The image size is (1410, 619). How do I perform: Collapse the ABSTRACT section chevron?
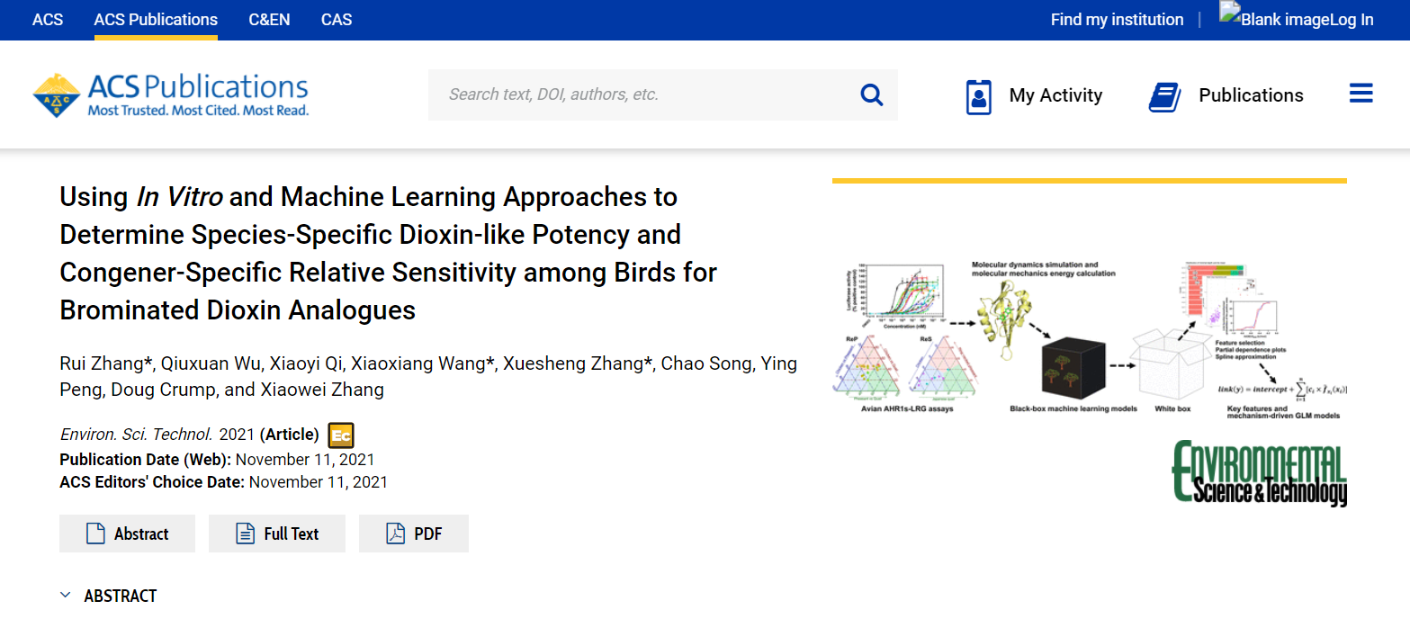tap(66, 596)
